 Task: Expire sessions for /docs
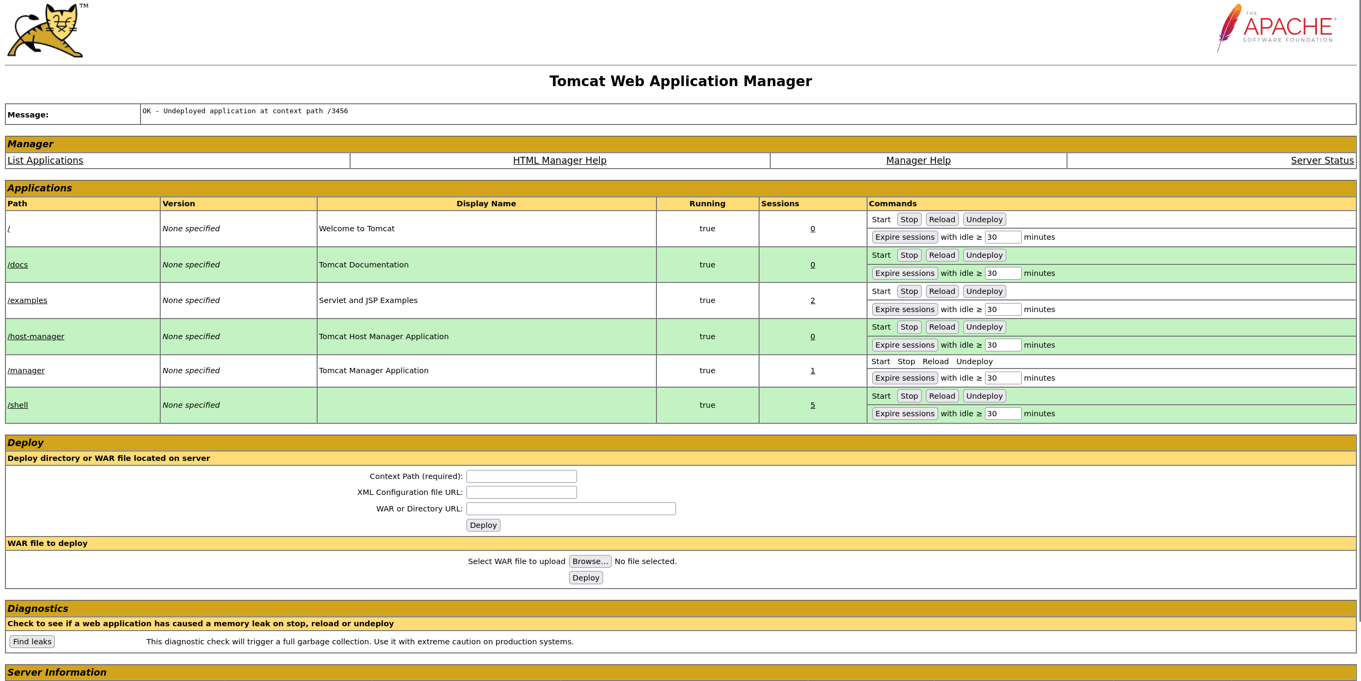click(905, 273)
